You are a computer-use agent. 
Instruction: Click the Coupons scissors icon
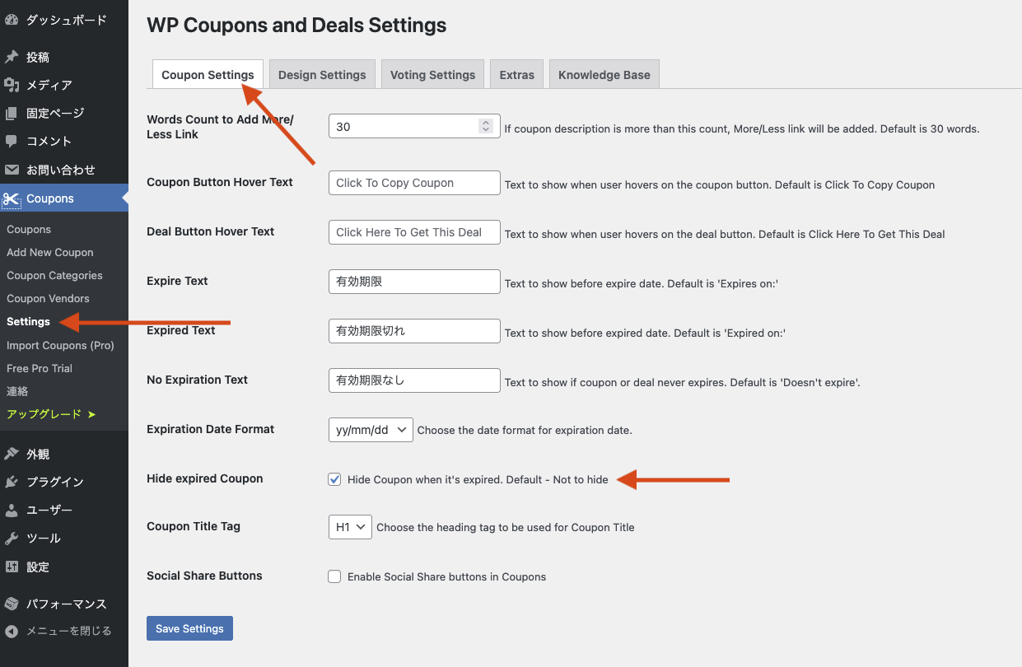pyautogui.click(x=12, y=198)
